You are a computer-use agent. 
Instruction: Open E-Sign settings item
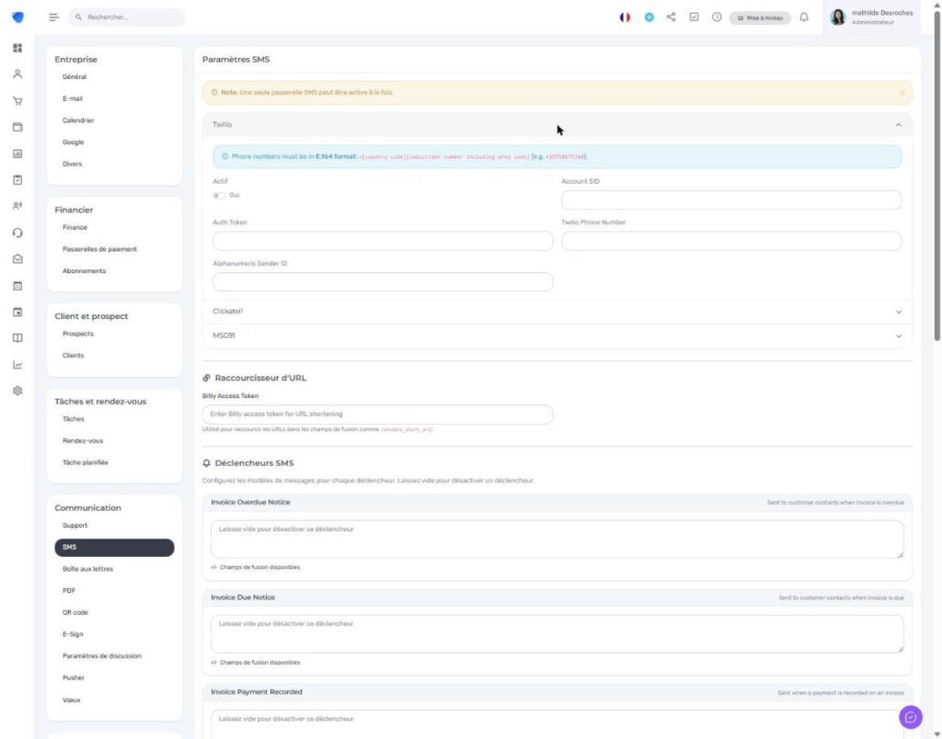(x=73, y=634)
